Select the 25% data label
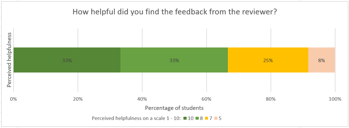Viewport: 349px width, 128px height. point(268,60)
